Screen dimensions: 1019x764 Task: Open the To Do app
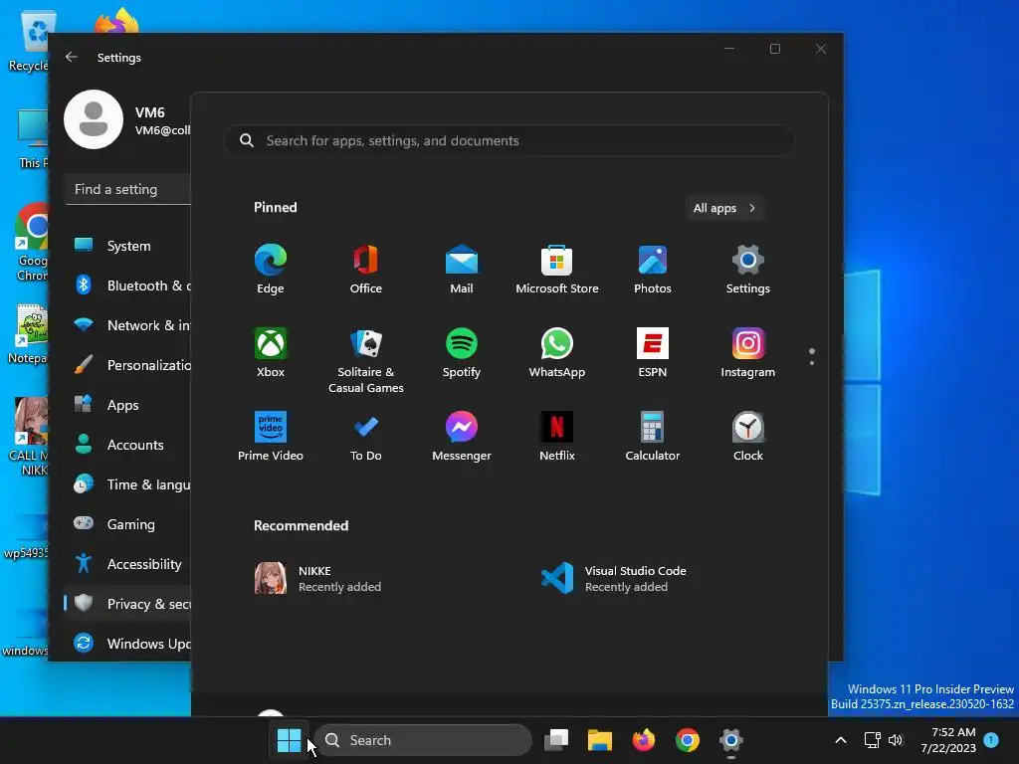click(x=366, y=436)
